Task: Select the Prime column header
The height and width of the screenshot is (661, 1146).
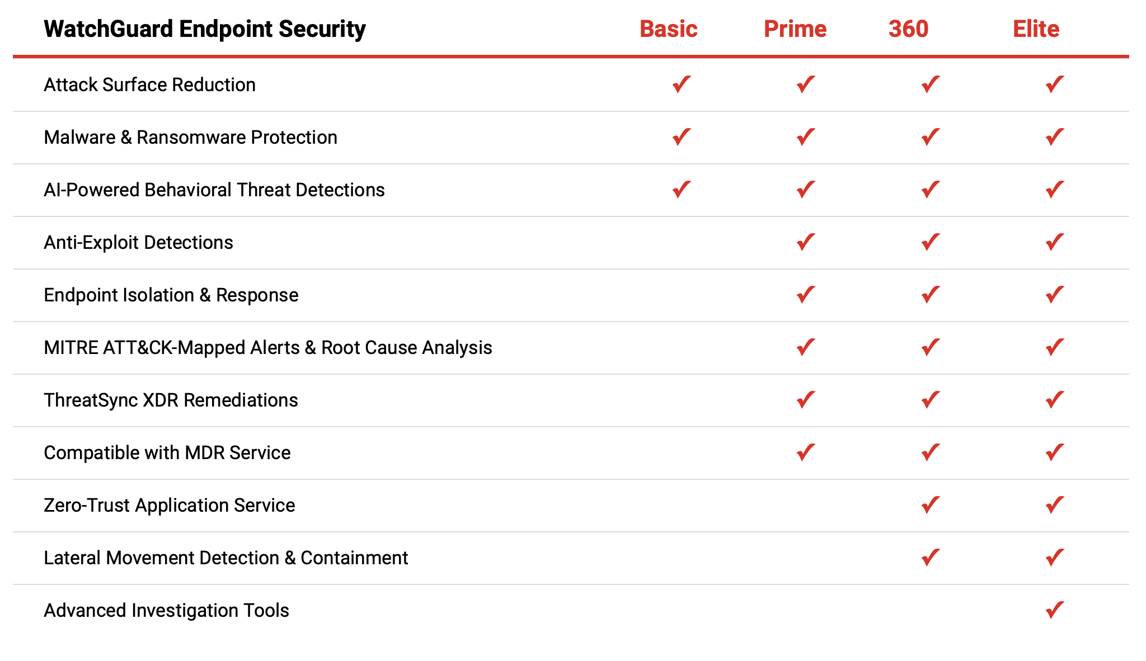Action: point(795,29)
